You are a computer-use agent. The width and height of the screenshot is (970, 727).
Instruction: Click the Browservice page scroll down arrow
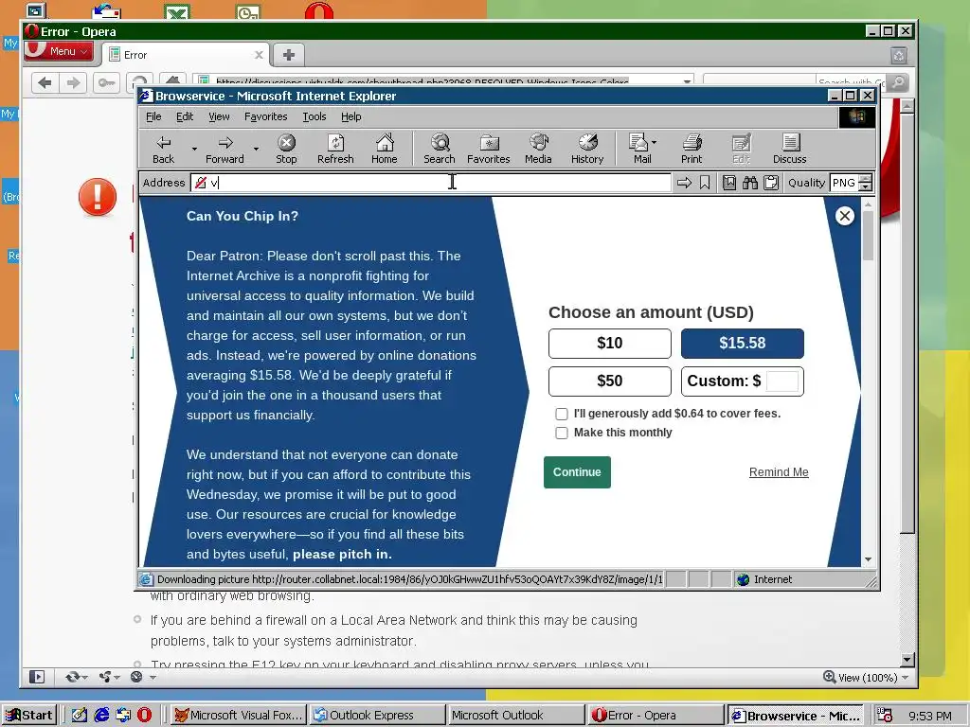tap(868, 559)
